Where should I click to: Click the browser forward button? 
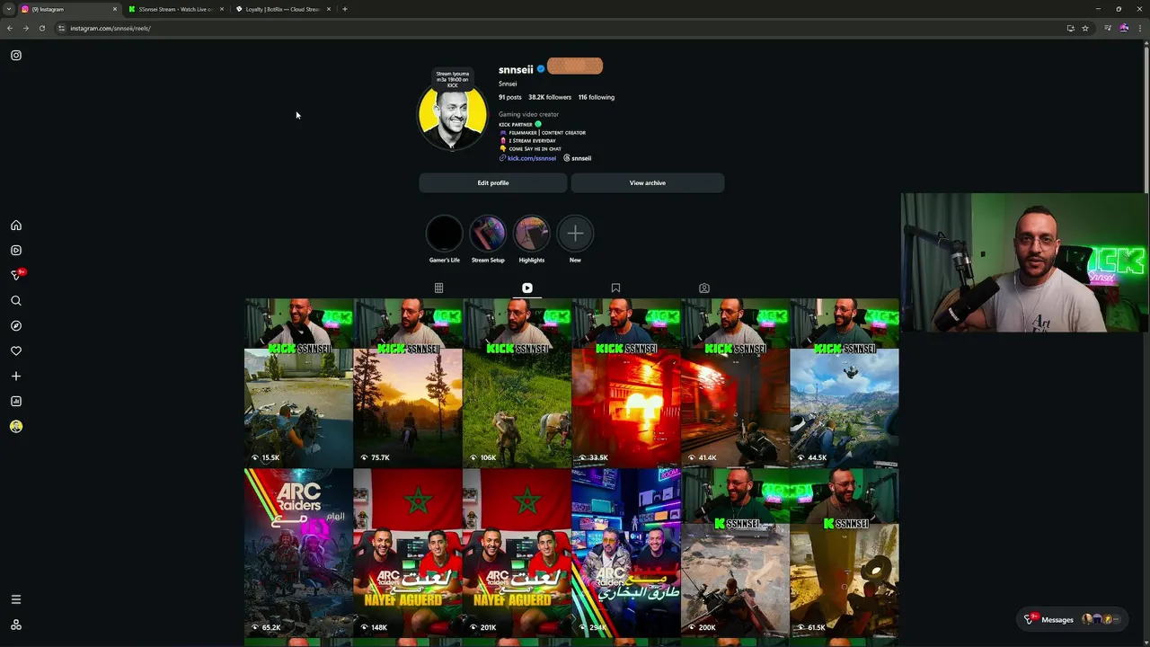click(25, 28)
